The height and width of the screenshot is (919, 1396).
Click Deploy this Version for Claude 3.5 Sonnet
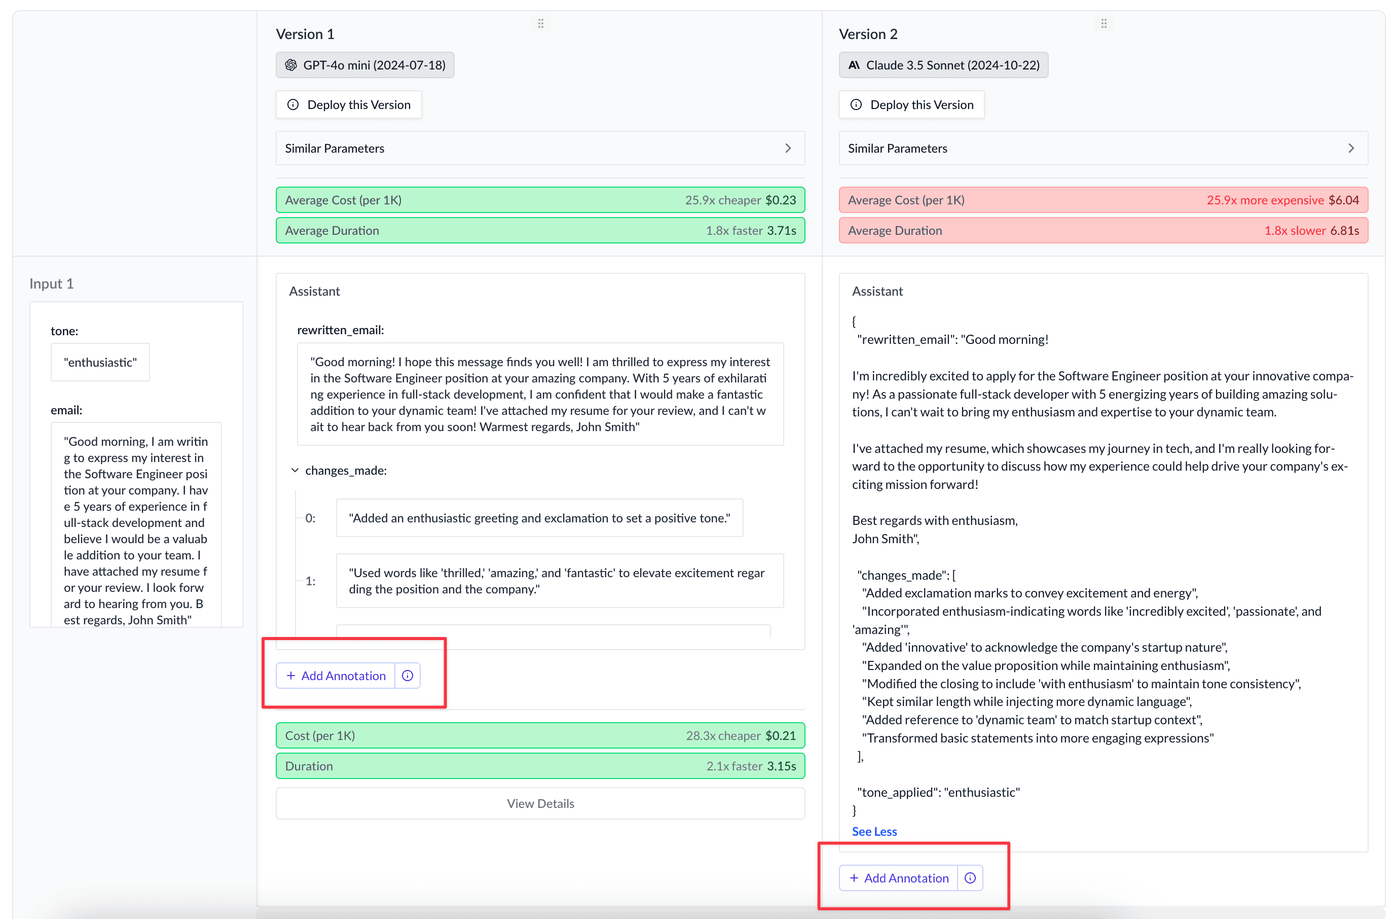[x=911, y=104]
